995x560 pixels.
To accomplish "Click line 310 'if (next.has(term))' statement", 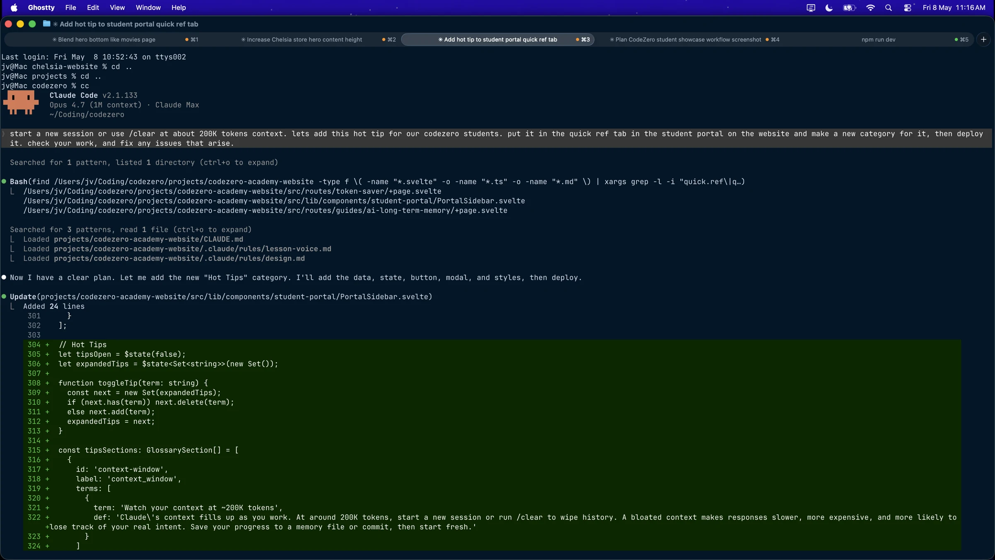I will point(150,402).
